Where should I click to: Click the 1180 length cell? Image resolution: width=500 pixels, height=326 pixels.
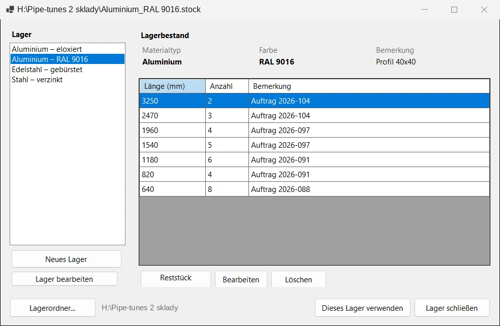(173, 159)
